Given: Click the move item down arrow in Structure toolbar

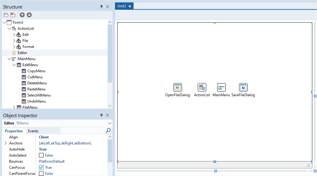Looking at the screenshot, I should (29, 15).
